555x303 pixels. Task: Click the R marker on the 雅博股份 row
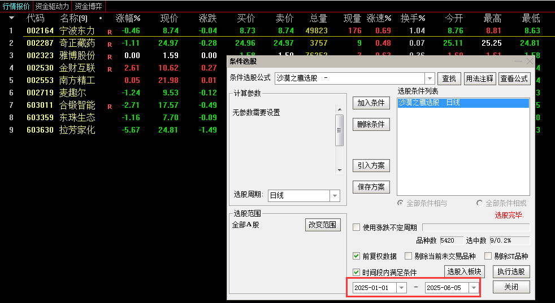tap(110, 57)
